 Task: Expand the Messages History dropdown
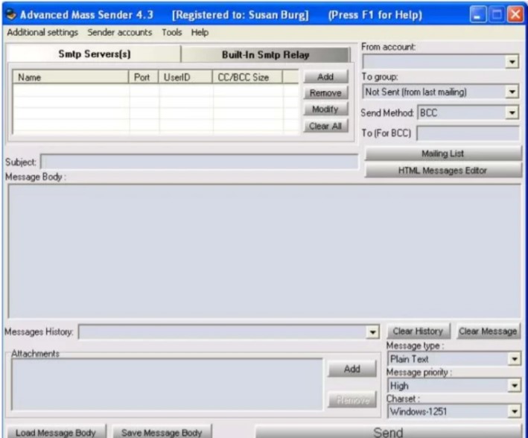tap(373, 331)
